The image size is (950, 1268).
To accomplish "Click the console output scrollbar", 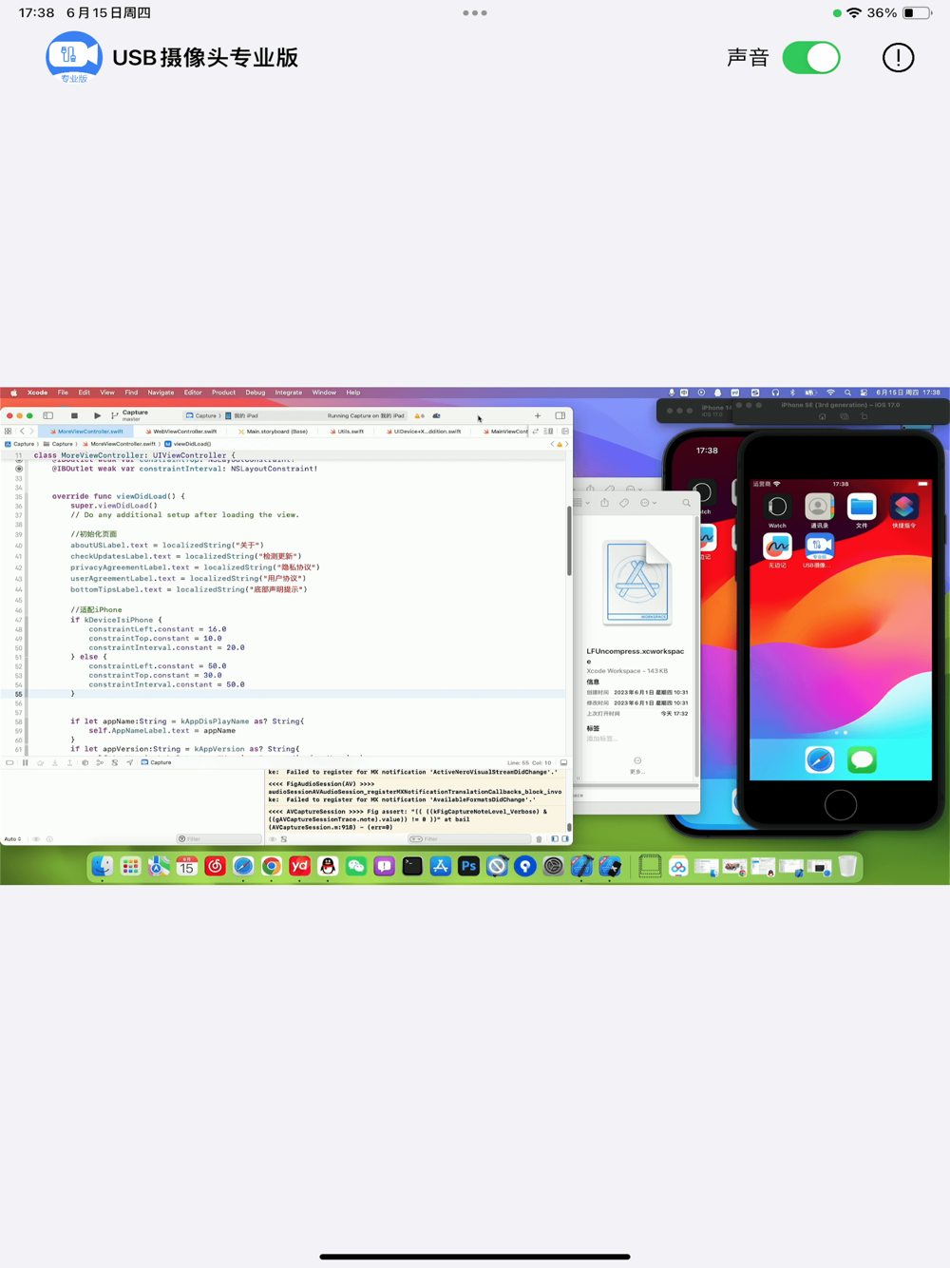I will (568, 827).
